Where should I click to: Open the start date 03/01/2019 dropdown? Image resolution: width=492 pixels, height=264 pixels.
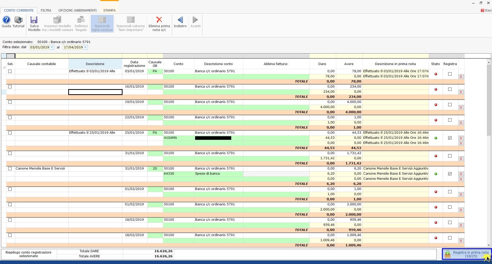[52, 47]
